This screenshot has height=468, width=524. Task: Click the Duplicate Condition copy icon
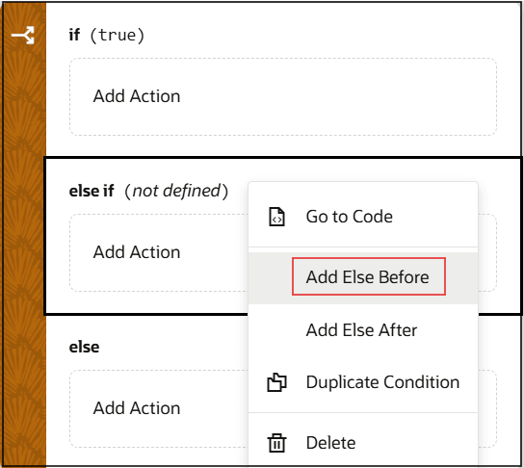click(276, 382)
